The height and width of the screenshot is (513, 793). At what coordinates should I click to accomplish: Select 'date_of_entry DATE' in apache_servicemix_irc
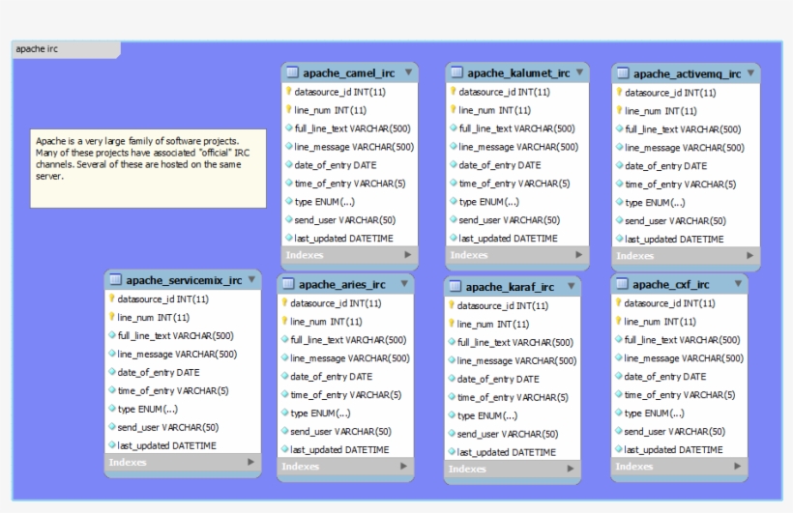[x=159, y=373]
